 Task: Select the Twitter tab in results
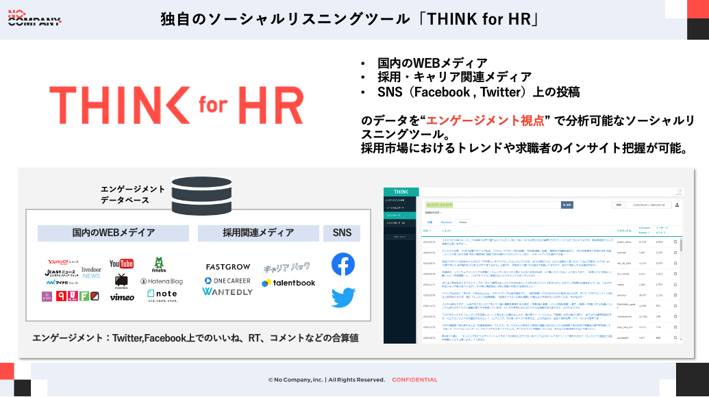[463, 222]
